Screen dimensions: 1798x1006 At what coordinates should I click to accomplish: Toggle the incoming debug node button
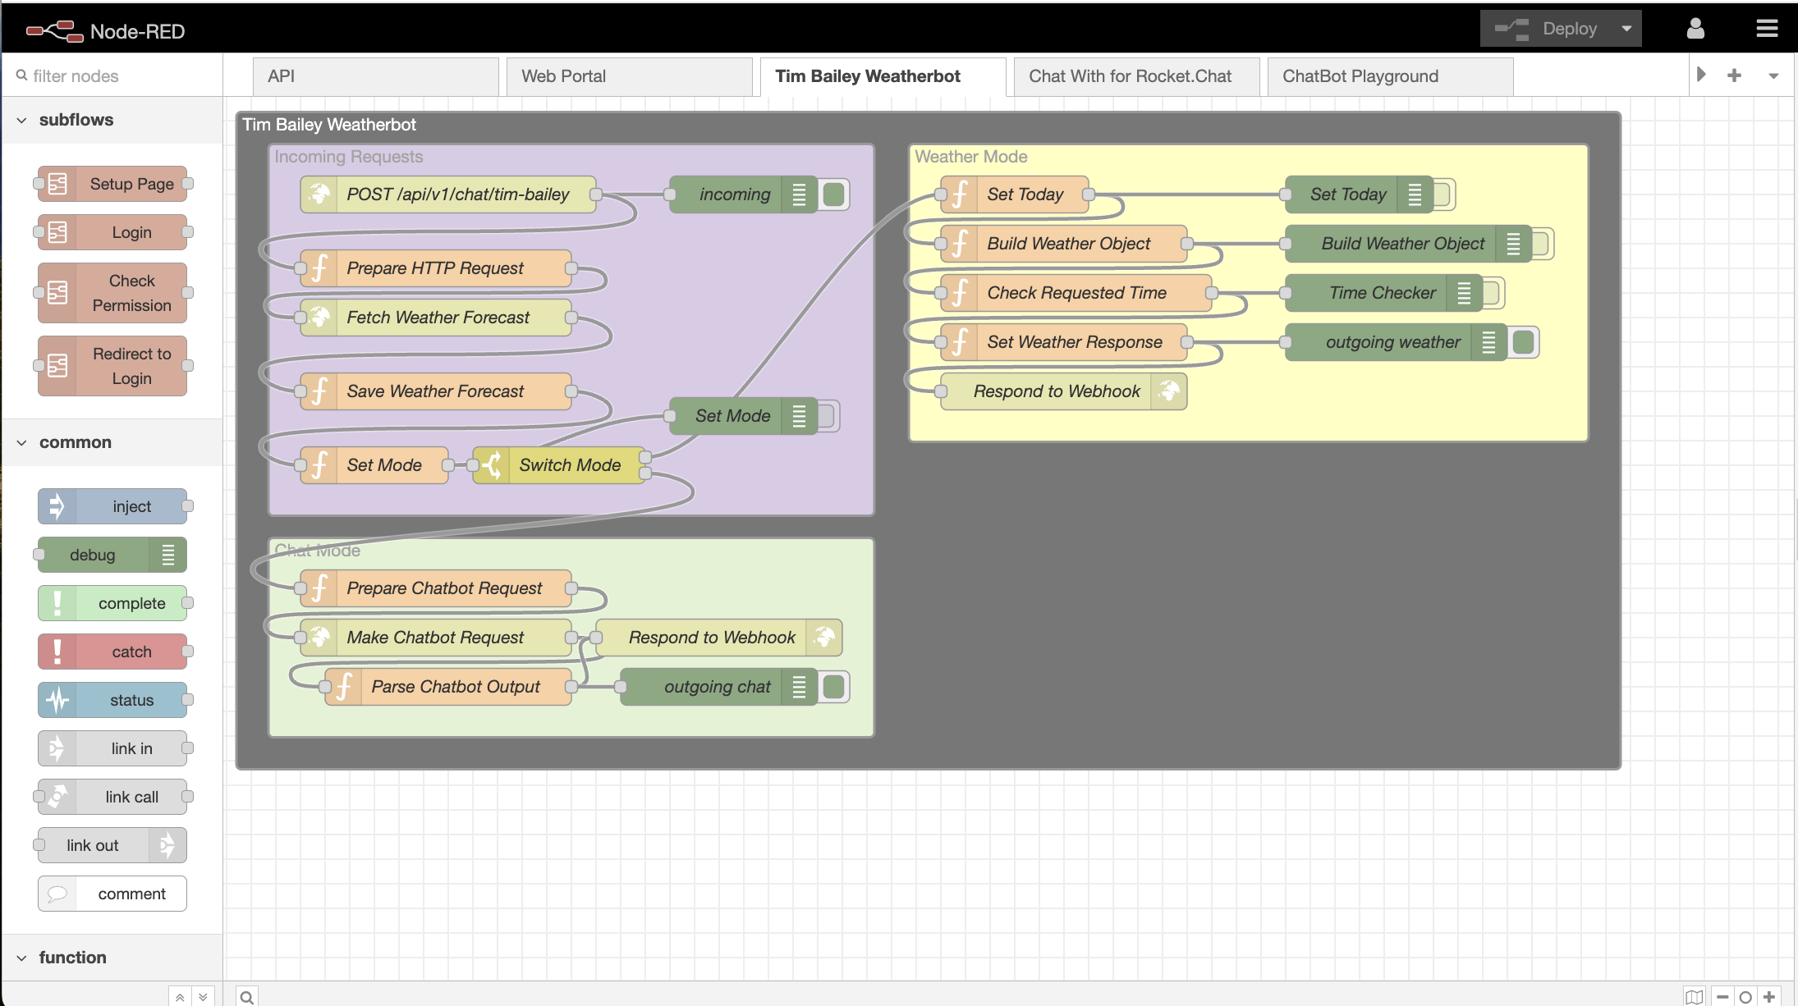point(833,194)
